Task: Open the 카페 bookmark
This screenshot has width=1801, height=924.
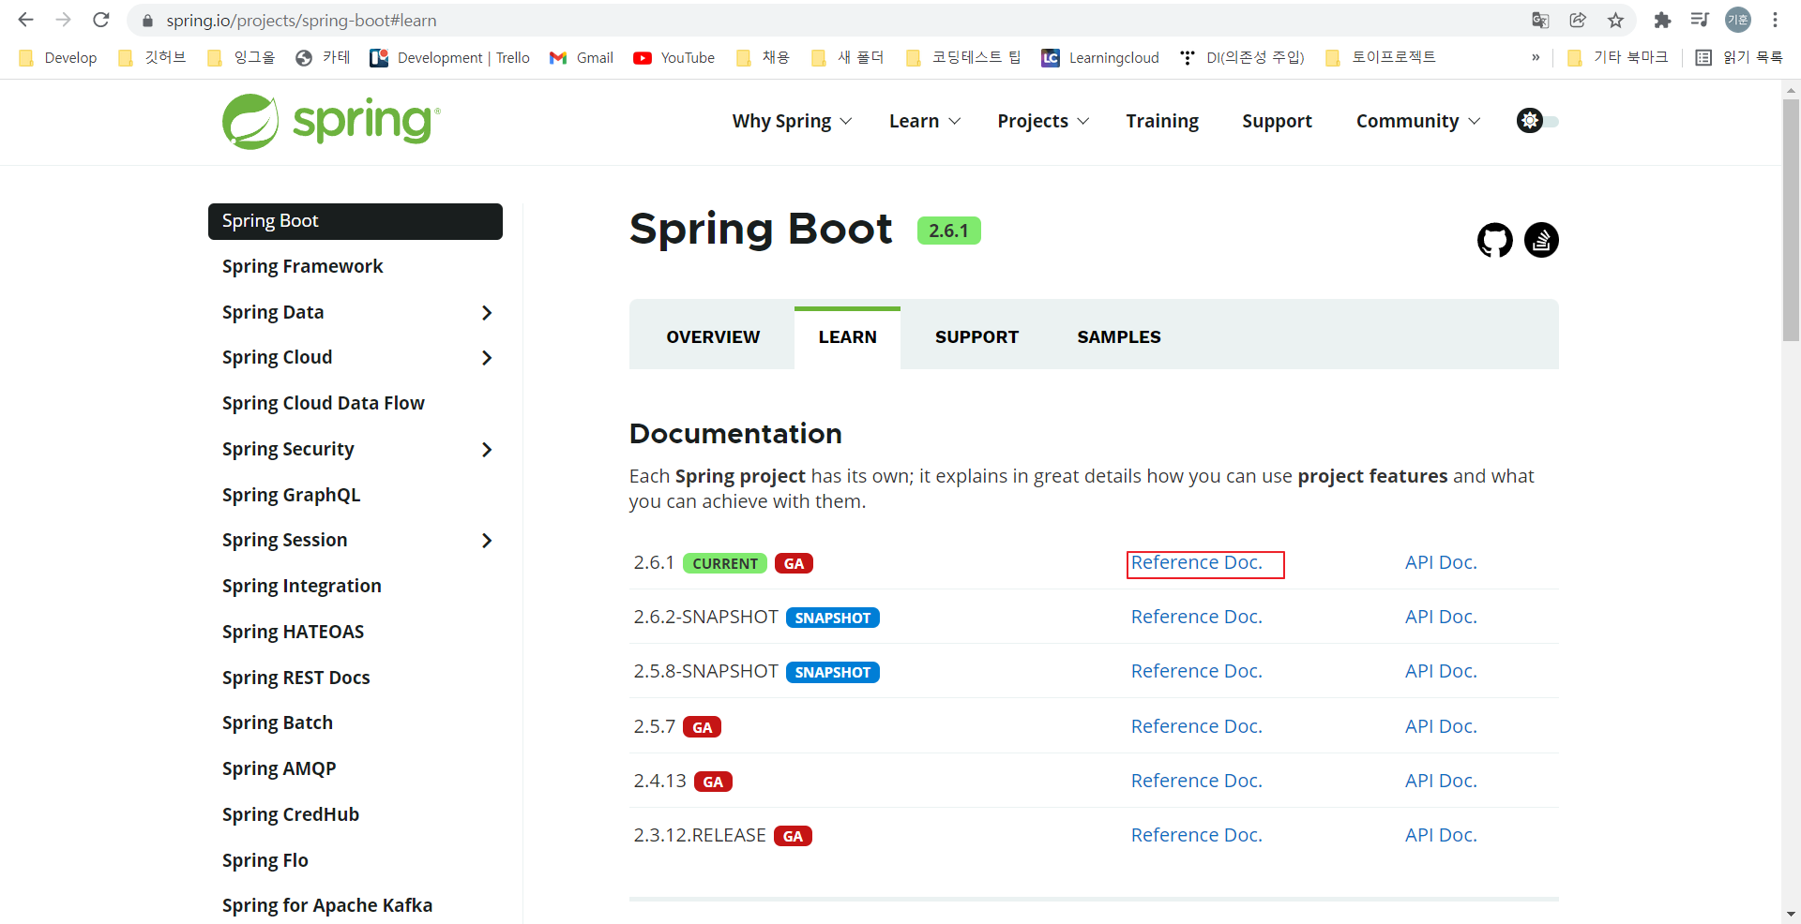Action: pos(323,58)
